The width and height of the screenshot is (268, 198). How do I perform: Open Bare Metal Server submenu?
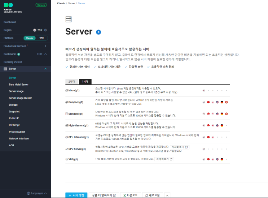19,84
